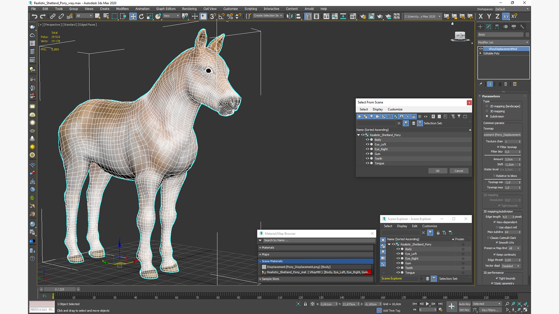Restrict transform to X axis
This screenshot has width=559, height=314.
481,16
